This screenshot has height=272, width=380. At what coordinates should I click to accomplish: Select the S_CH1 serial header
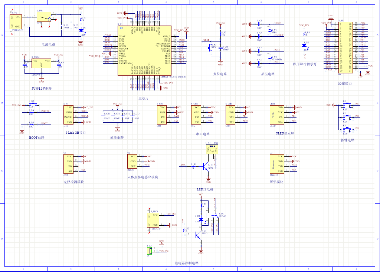coord(162,115)
